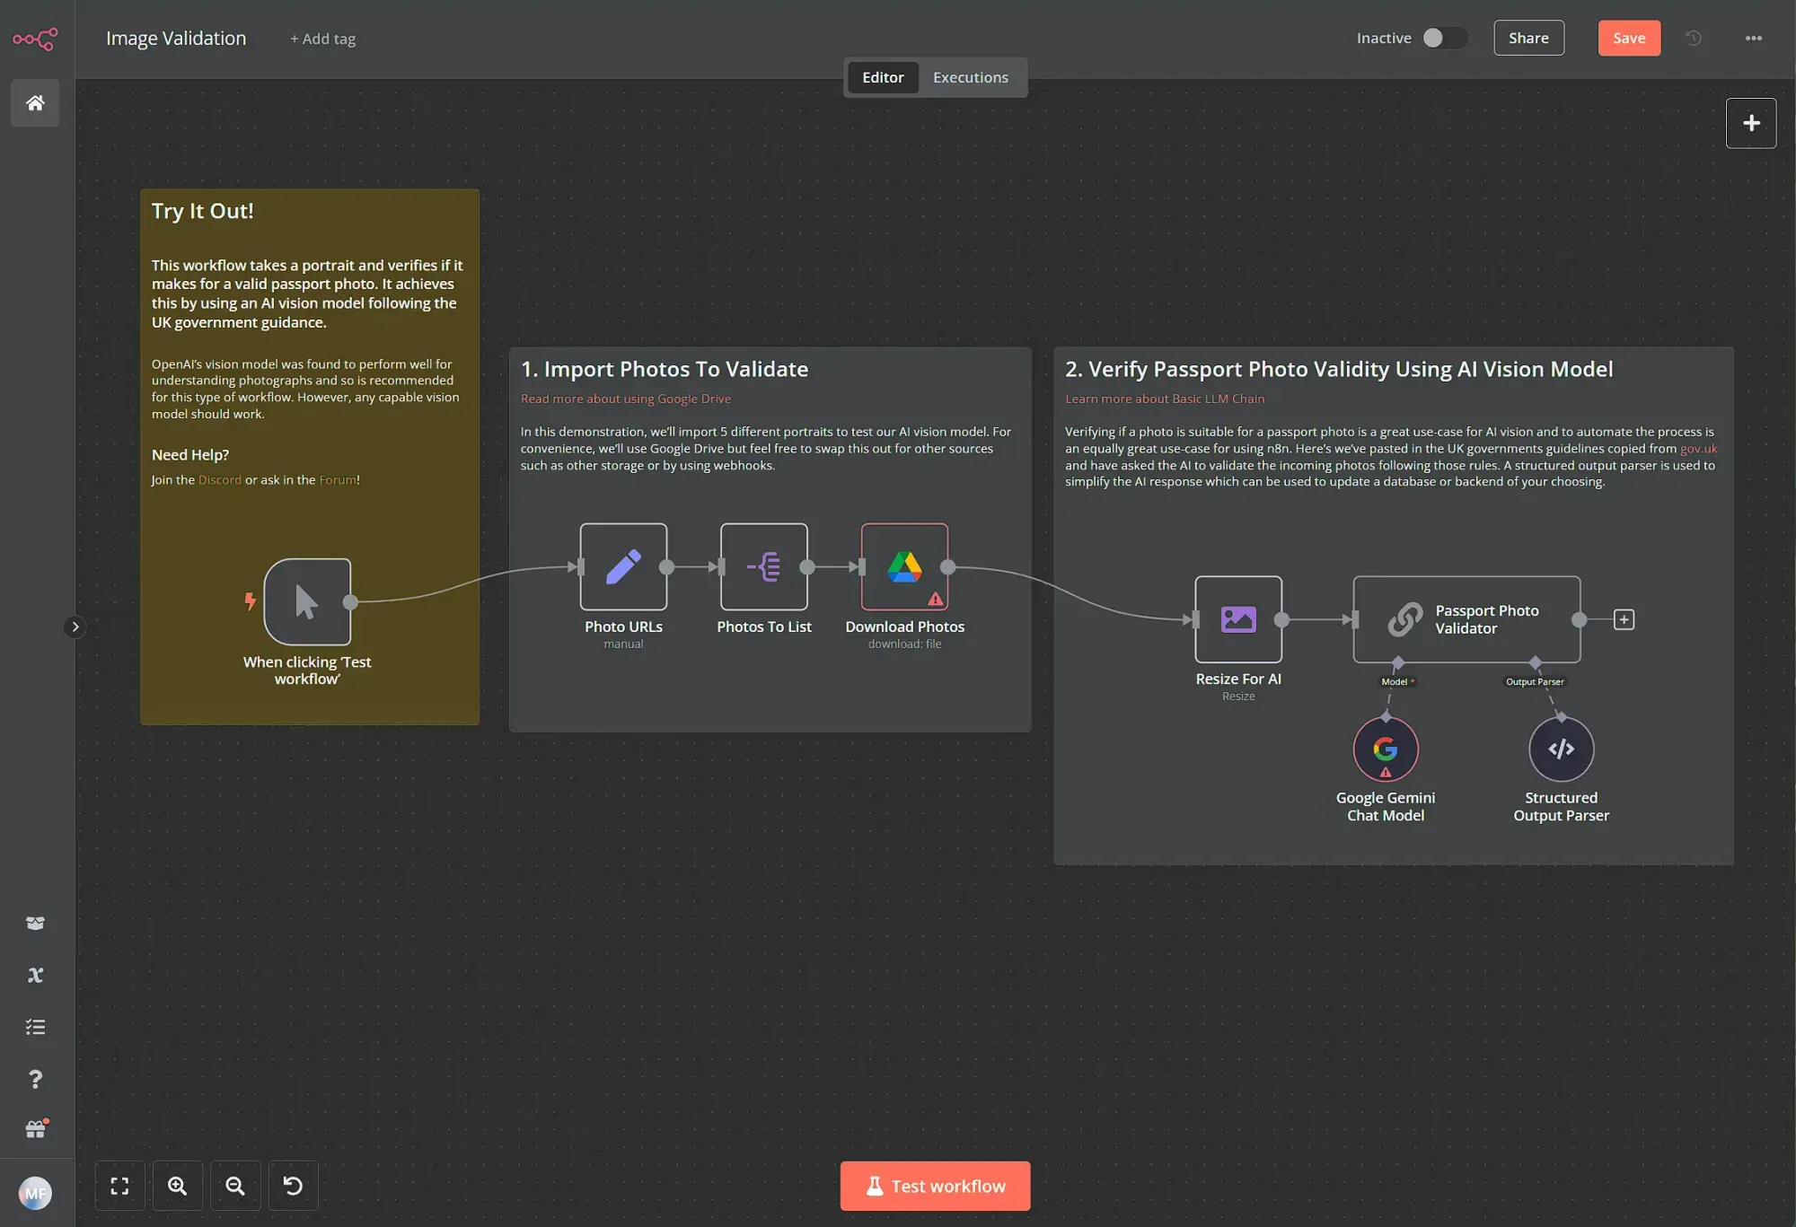Click the Passport Photo Validator node icon
The width and height of the screenshot is (1796, 1227).
point(1407,618)
